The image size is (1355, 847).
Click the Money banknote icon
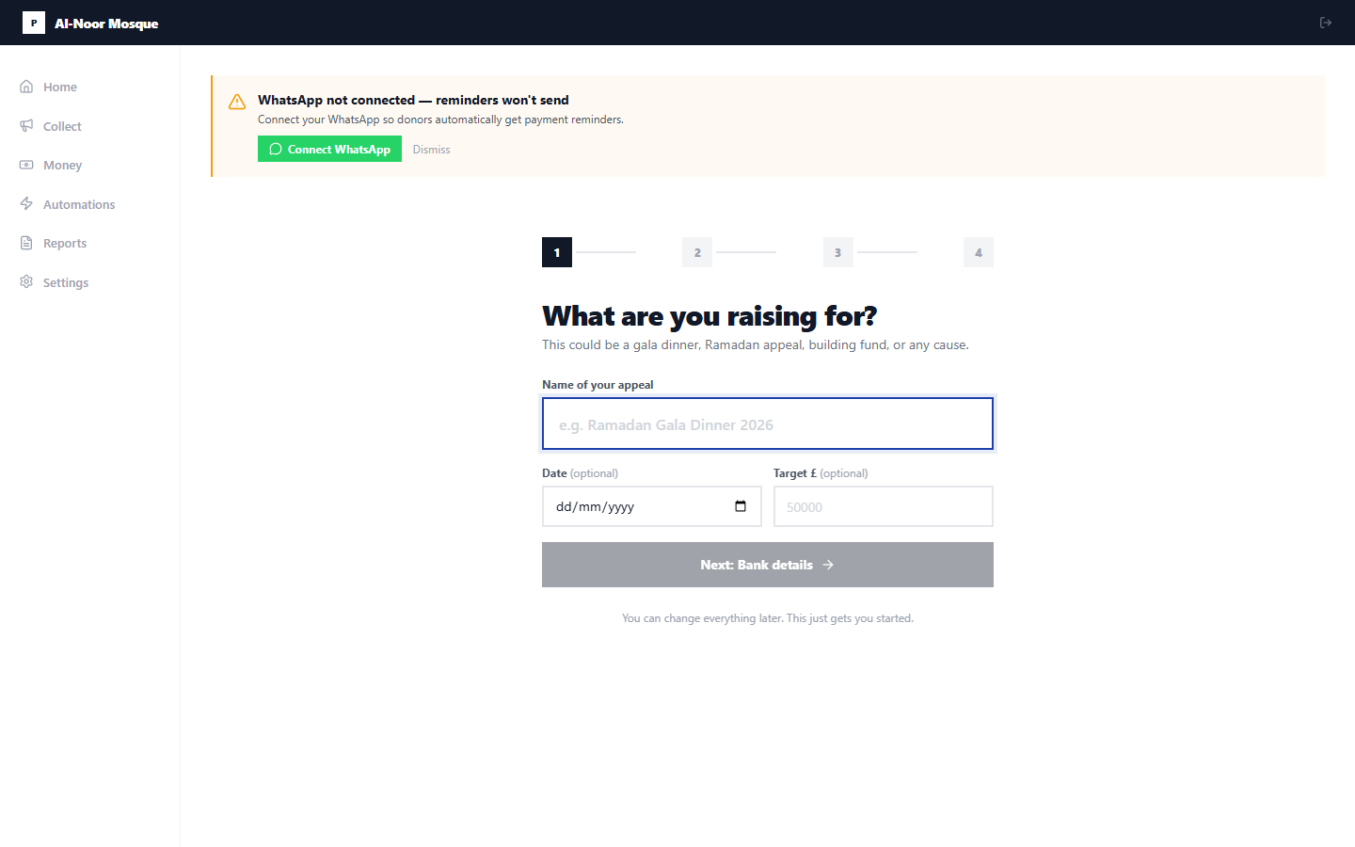click(26, 165)
